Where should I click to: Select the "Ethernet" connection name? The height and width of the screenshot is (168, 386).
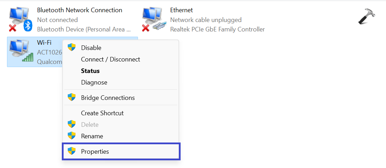(181, 10)
